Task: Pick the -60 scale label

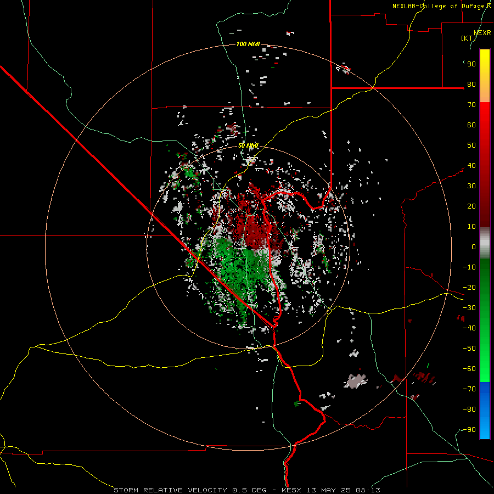Action: 469,369
